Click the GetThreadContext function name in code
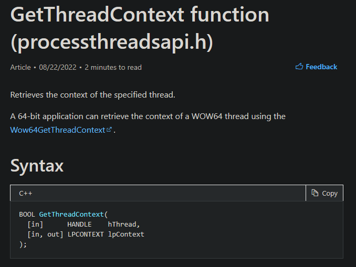Image resolution: width=356 pixels, height=267 pixels. pos(71,215)
